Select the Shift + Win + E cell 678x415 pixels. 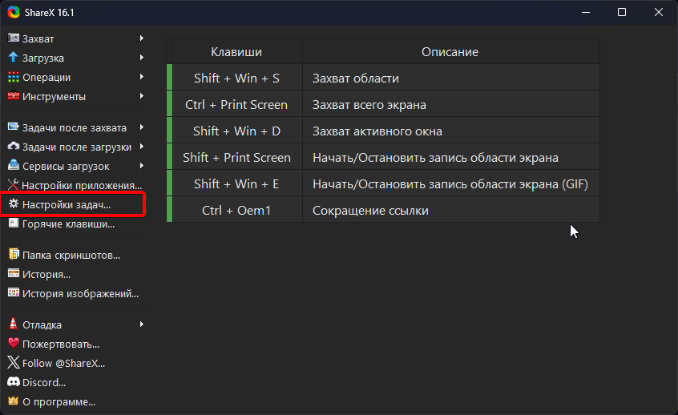click(x=237, y=183)
